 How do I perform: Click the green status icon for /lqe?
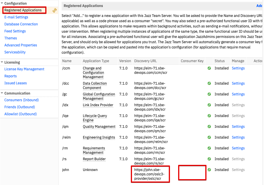click(209, 116)
